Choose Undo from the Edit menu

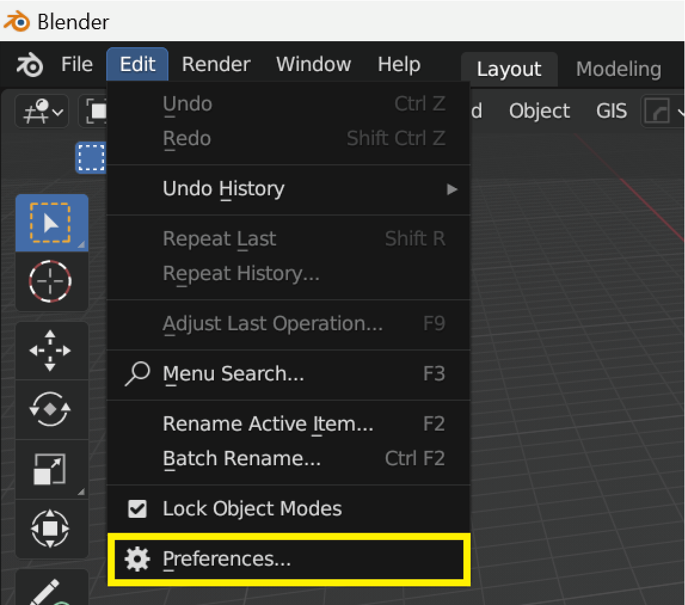[288, 104]
